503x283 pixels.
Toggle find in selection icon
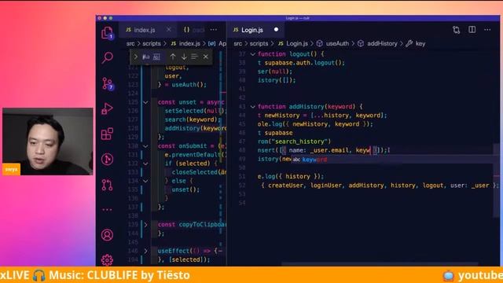click(194, 57)
